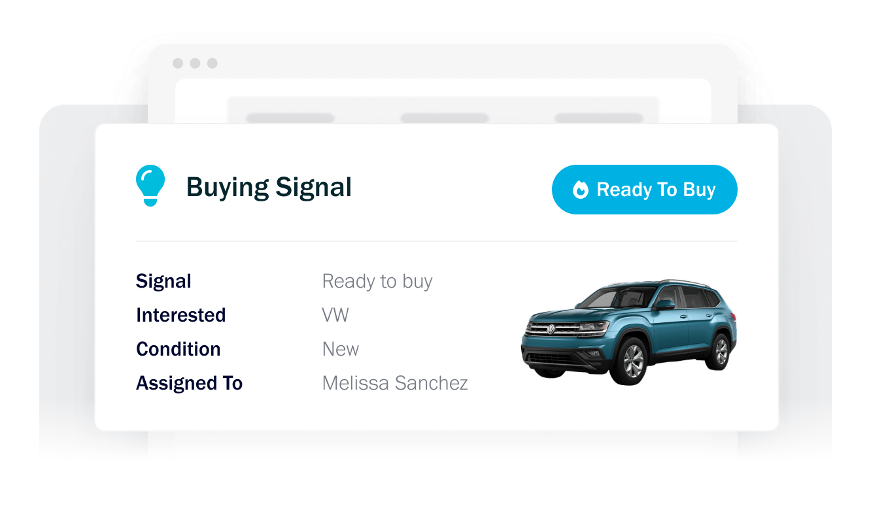Click the Interested row value VW
Viewport: 871px width, 523px height.
335,314
